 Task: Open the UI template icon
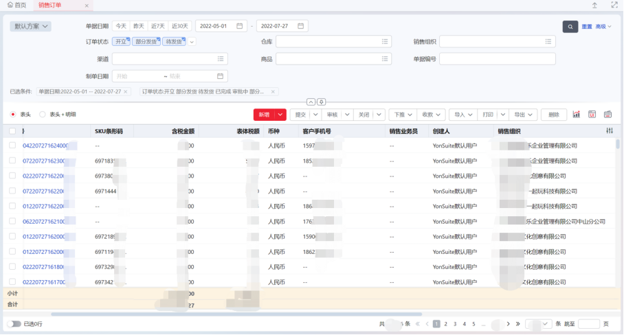pyautogui.click(x=592, y=115)
